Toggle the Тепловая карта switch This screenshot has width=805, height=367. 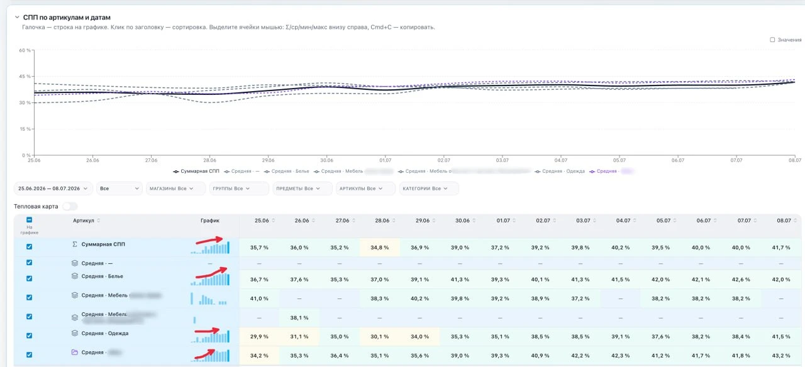(70, 206)
